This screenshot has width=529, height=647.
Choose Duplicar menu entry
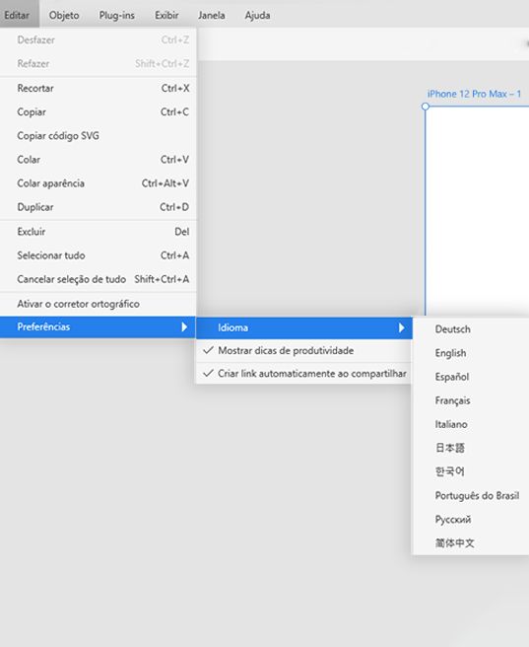99,207
